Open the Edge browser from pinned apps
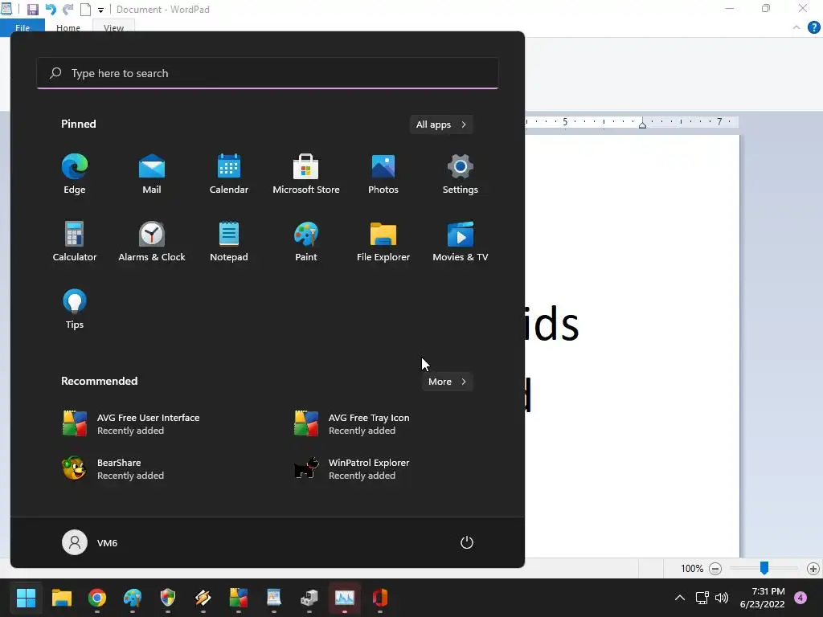The width and height of the screenshot is (823, 617). pos(75,174)
